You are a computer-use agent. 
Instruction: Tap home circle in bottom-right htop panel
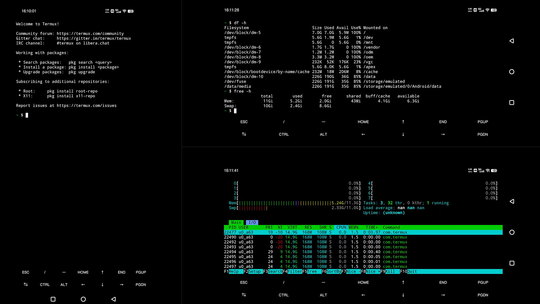(512, 232)
